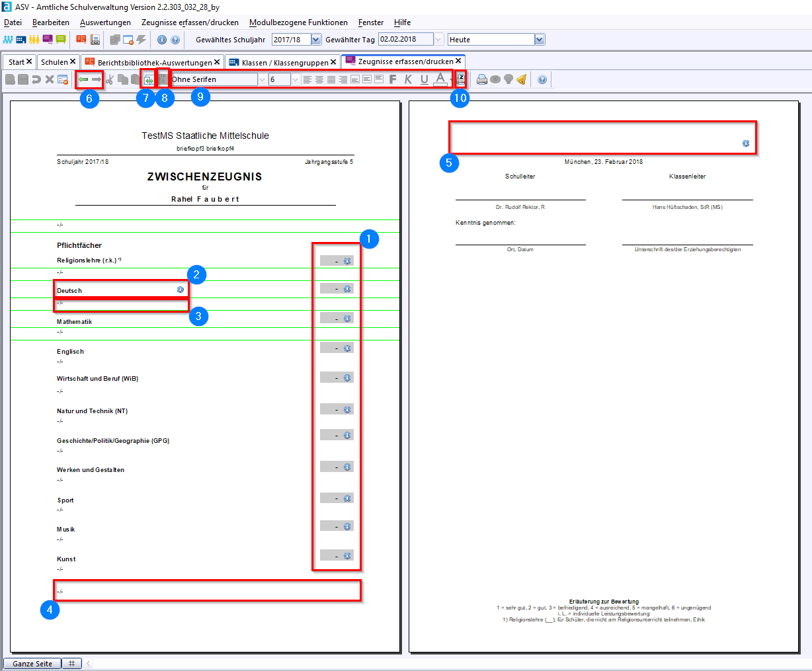Image resolution: width=812 pixels, height=671 pixels.
Task: Click the info icon in Religionslehre grade field
Action: point(347,260)
